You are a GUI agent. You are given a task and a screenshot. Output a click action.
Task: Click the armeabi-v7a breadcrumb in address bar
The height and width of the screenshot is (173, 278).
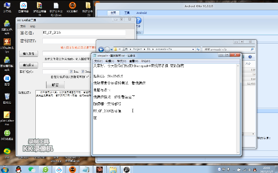(x=164, y=49)
